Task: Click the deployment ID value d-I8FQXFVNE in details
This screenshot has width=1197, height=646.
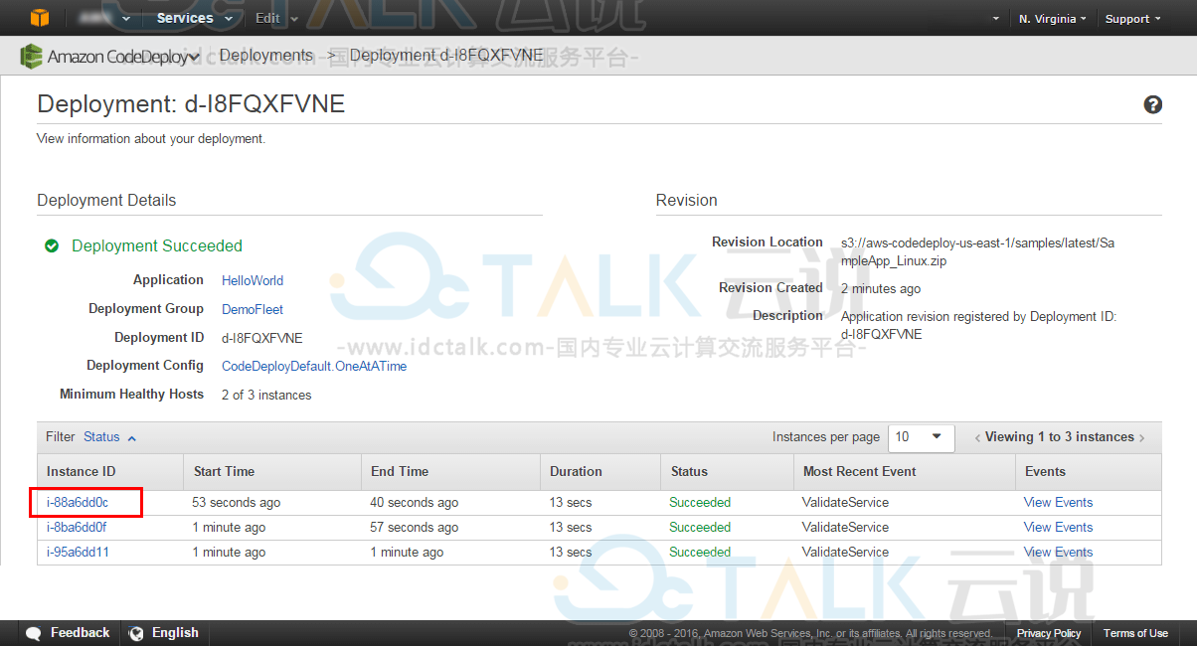Action: click(262, 338)
